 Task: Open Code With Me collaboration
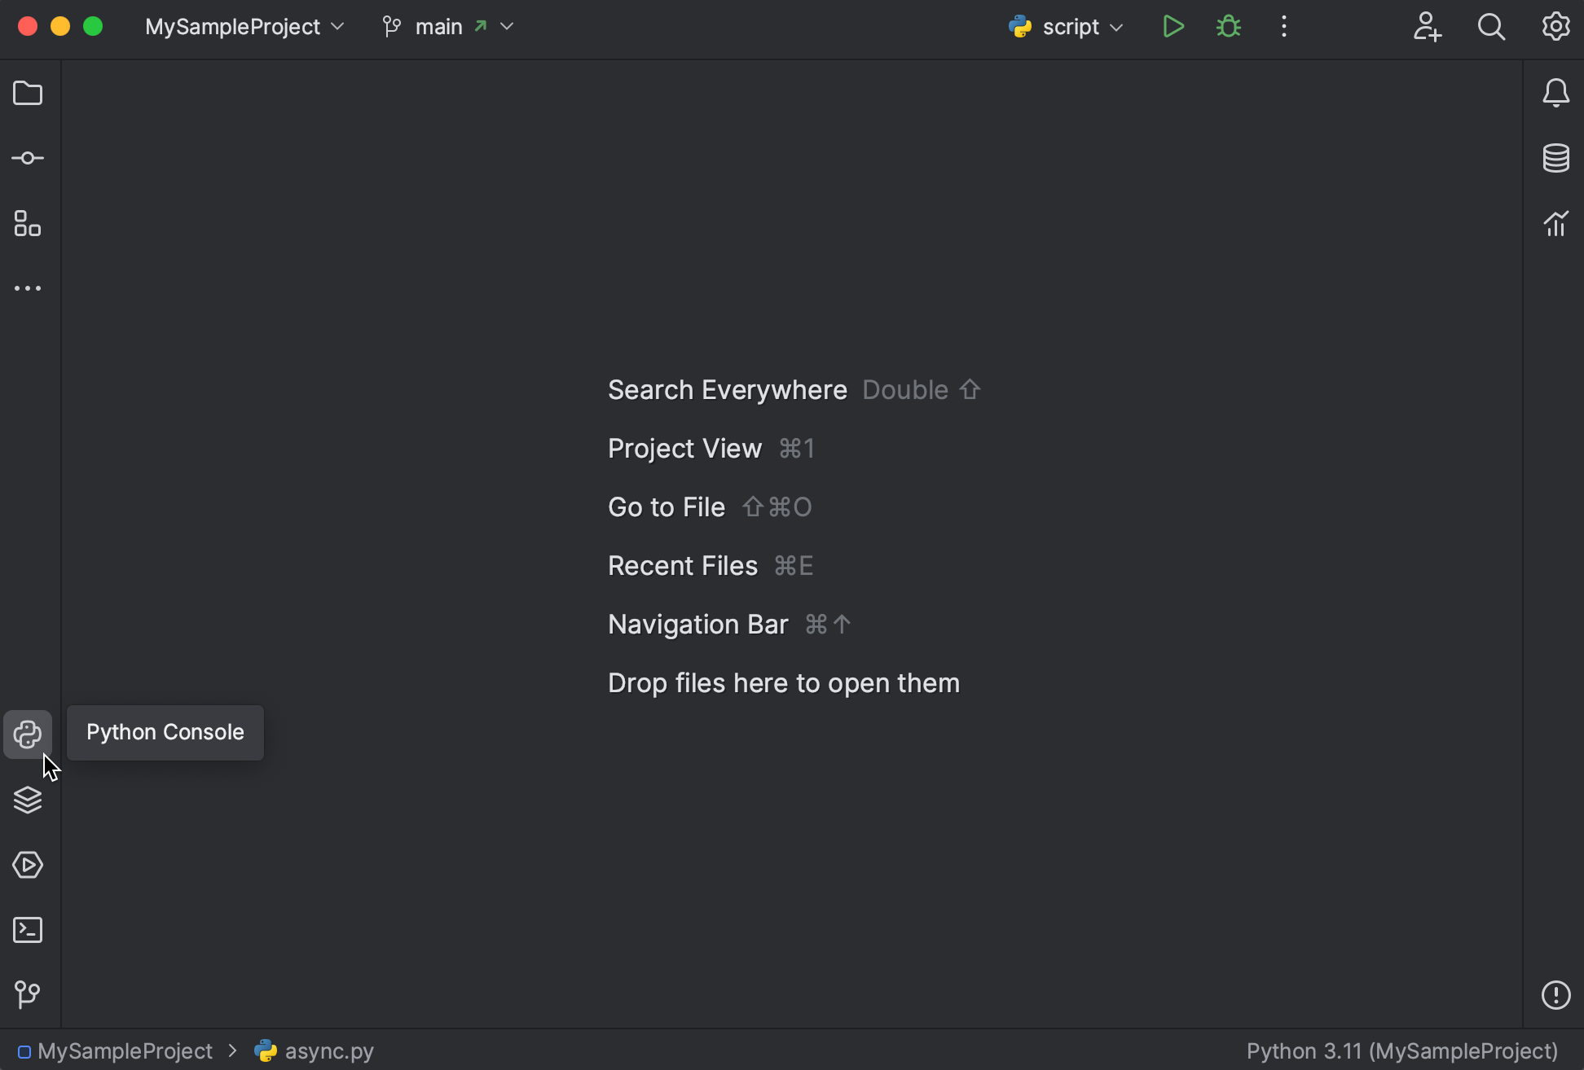(x=1428, y=27)
